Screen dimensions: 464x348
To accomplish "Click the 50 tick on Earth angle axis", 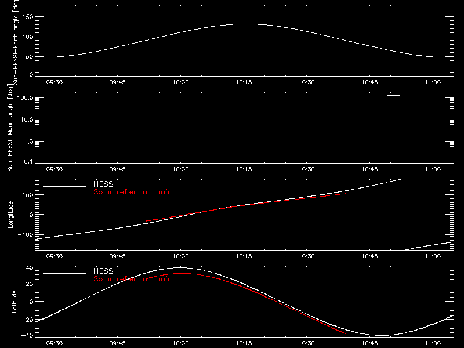I will tap(30, 56).
